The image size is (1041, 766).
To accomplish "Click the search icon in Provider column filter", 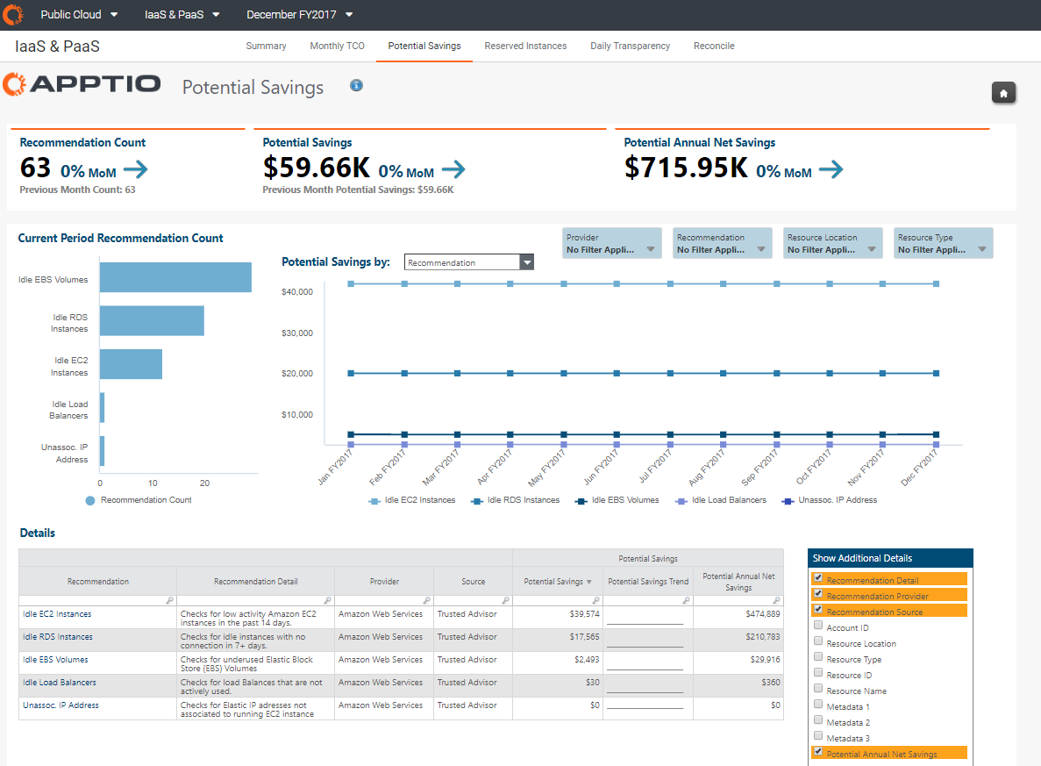I will point(426,601).
